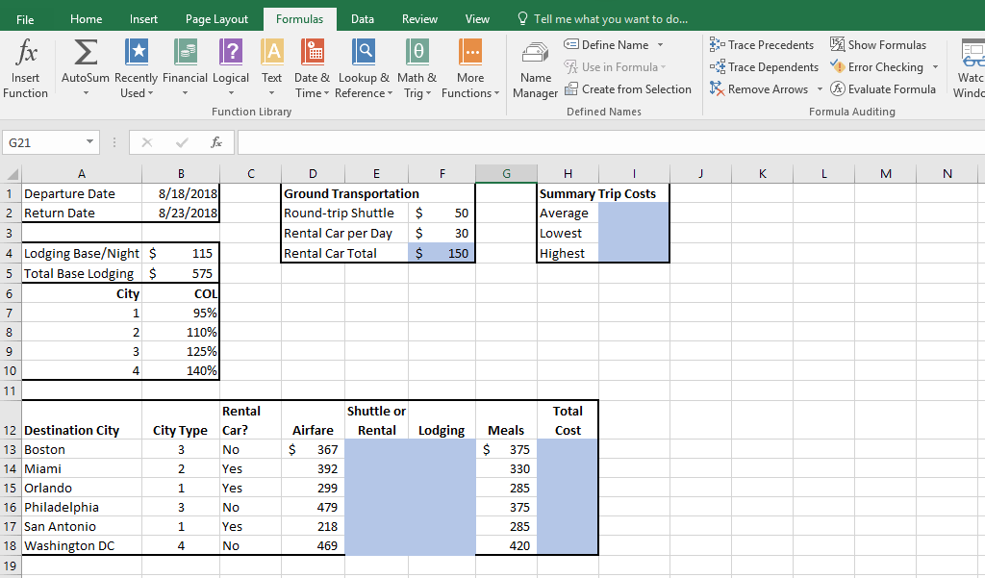Open Math & Trig functions icon
This screenshot has height=578, width=985.
[x=417, y=52]
